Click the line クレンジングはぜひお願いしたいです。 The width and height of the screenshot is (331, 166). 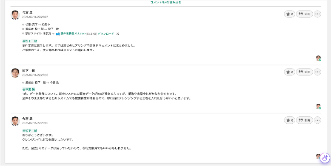point(48,139)
